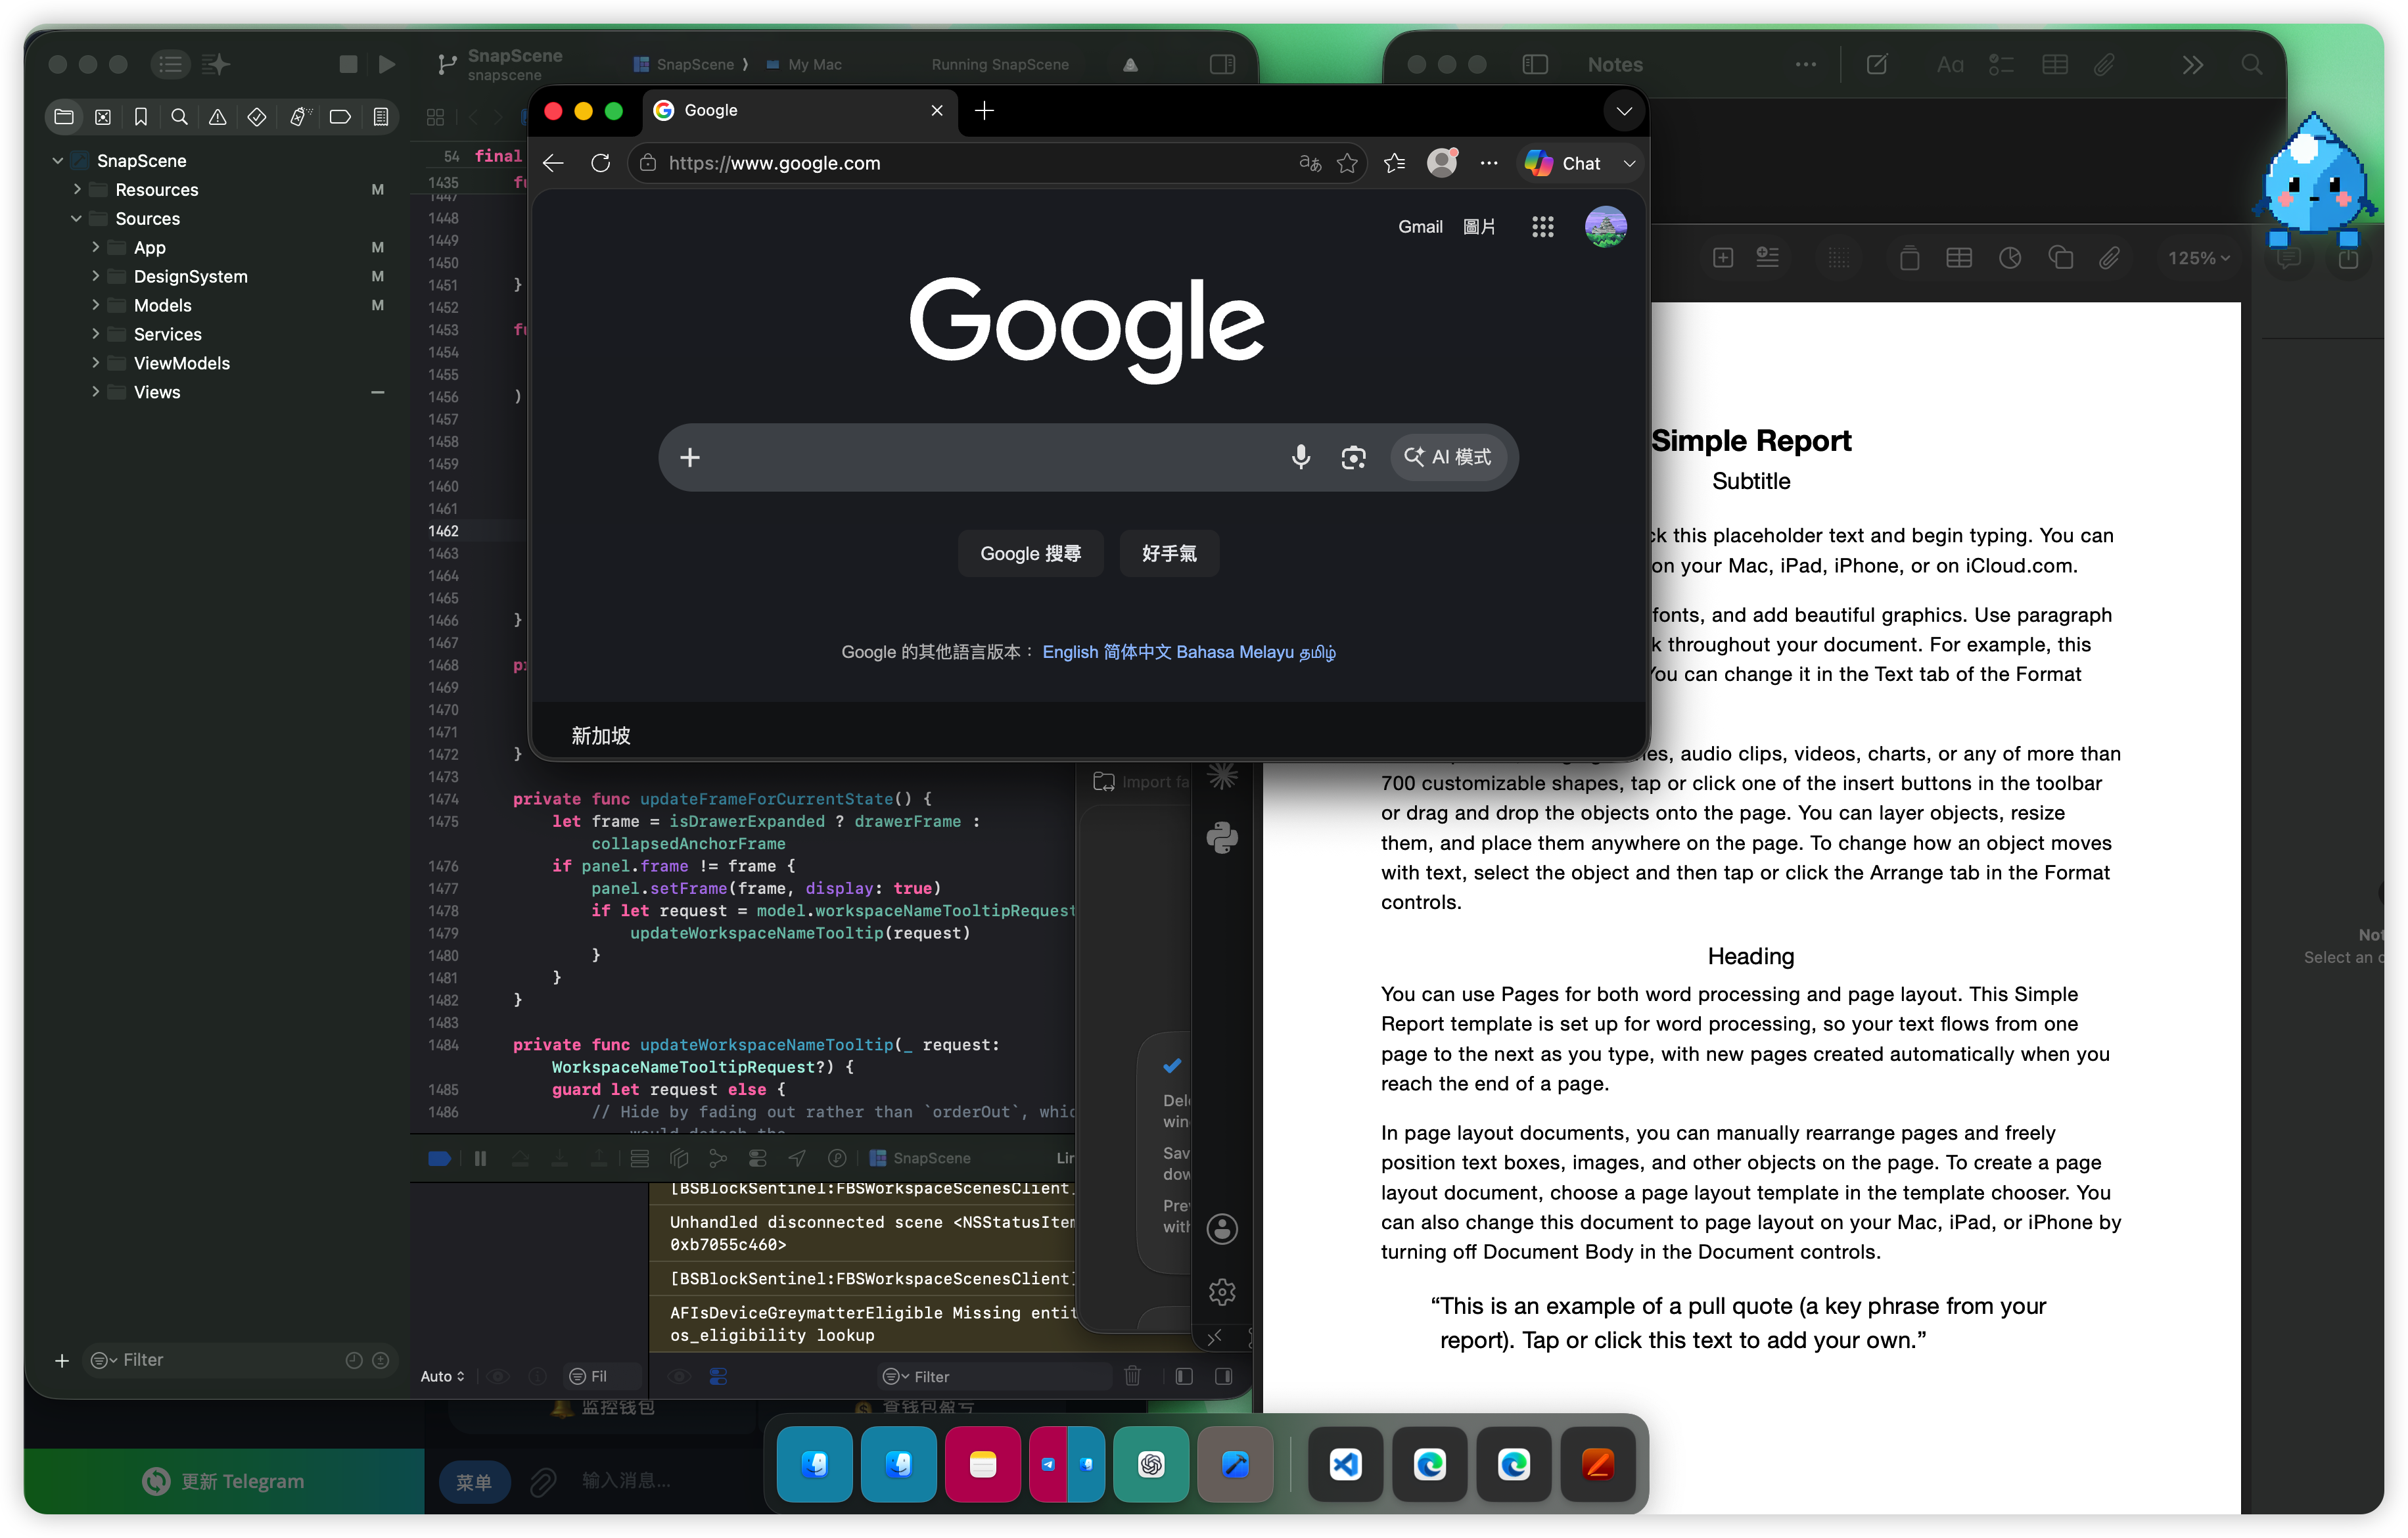Open Xcode's Issue navigator warning triangle

(217, 117)
